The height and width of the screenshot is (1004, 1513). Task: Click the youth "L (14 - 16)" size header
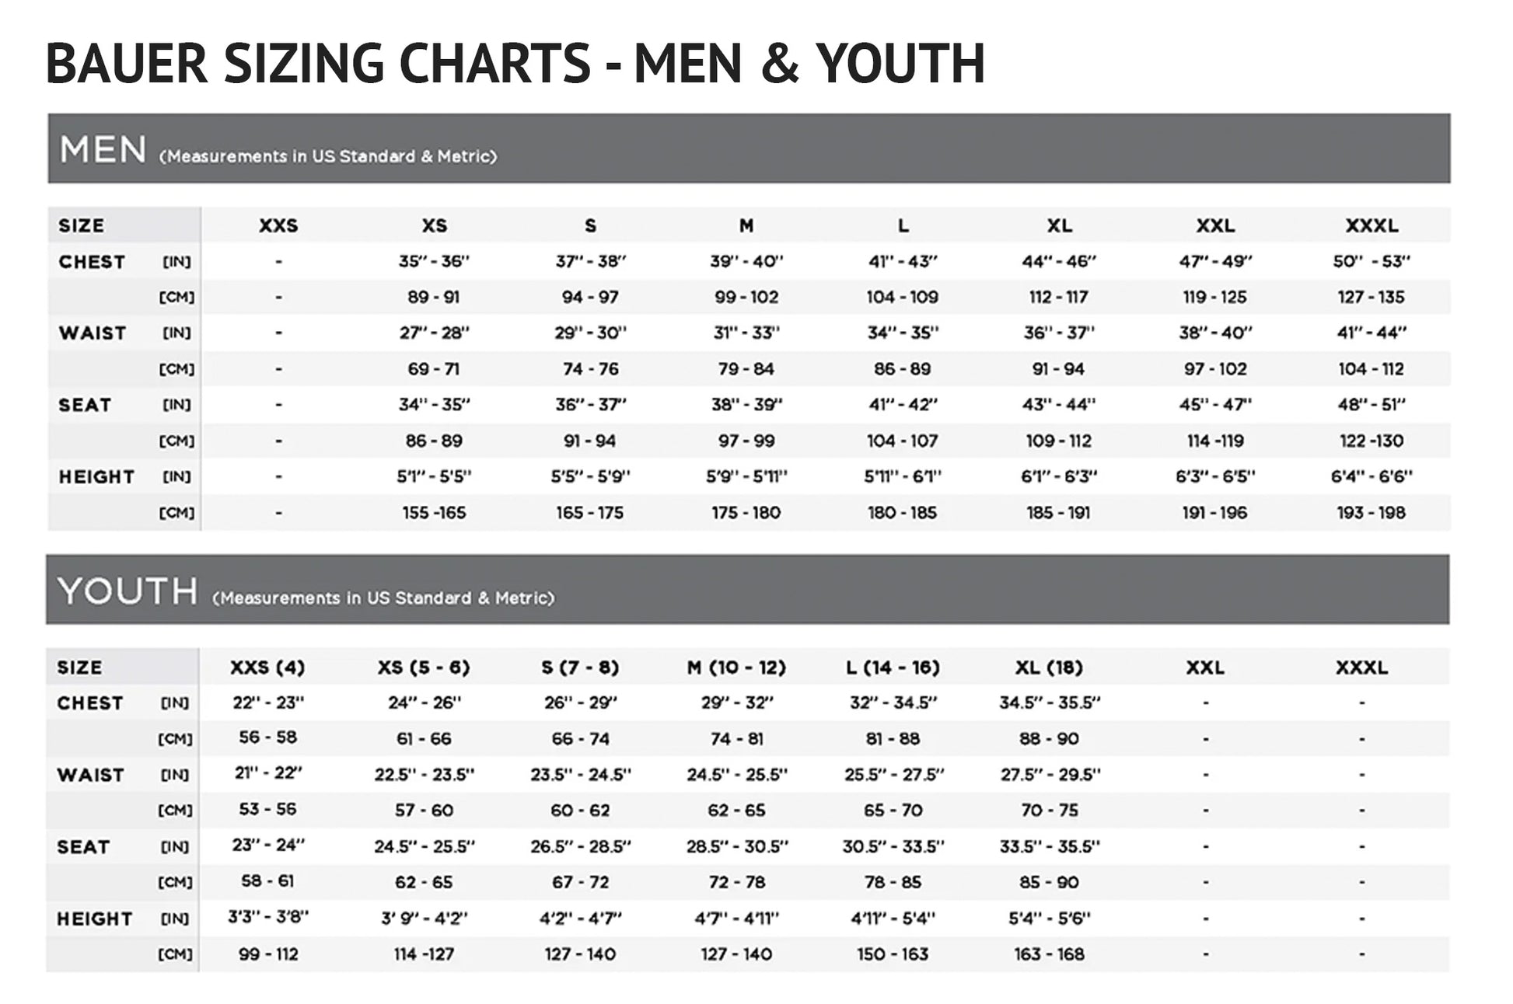point(893,668)
